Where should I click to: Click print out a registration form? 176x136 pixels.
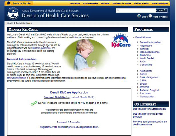tap(84, 127)
